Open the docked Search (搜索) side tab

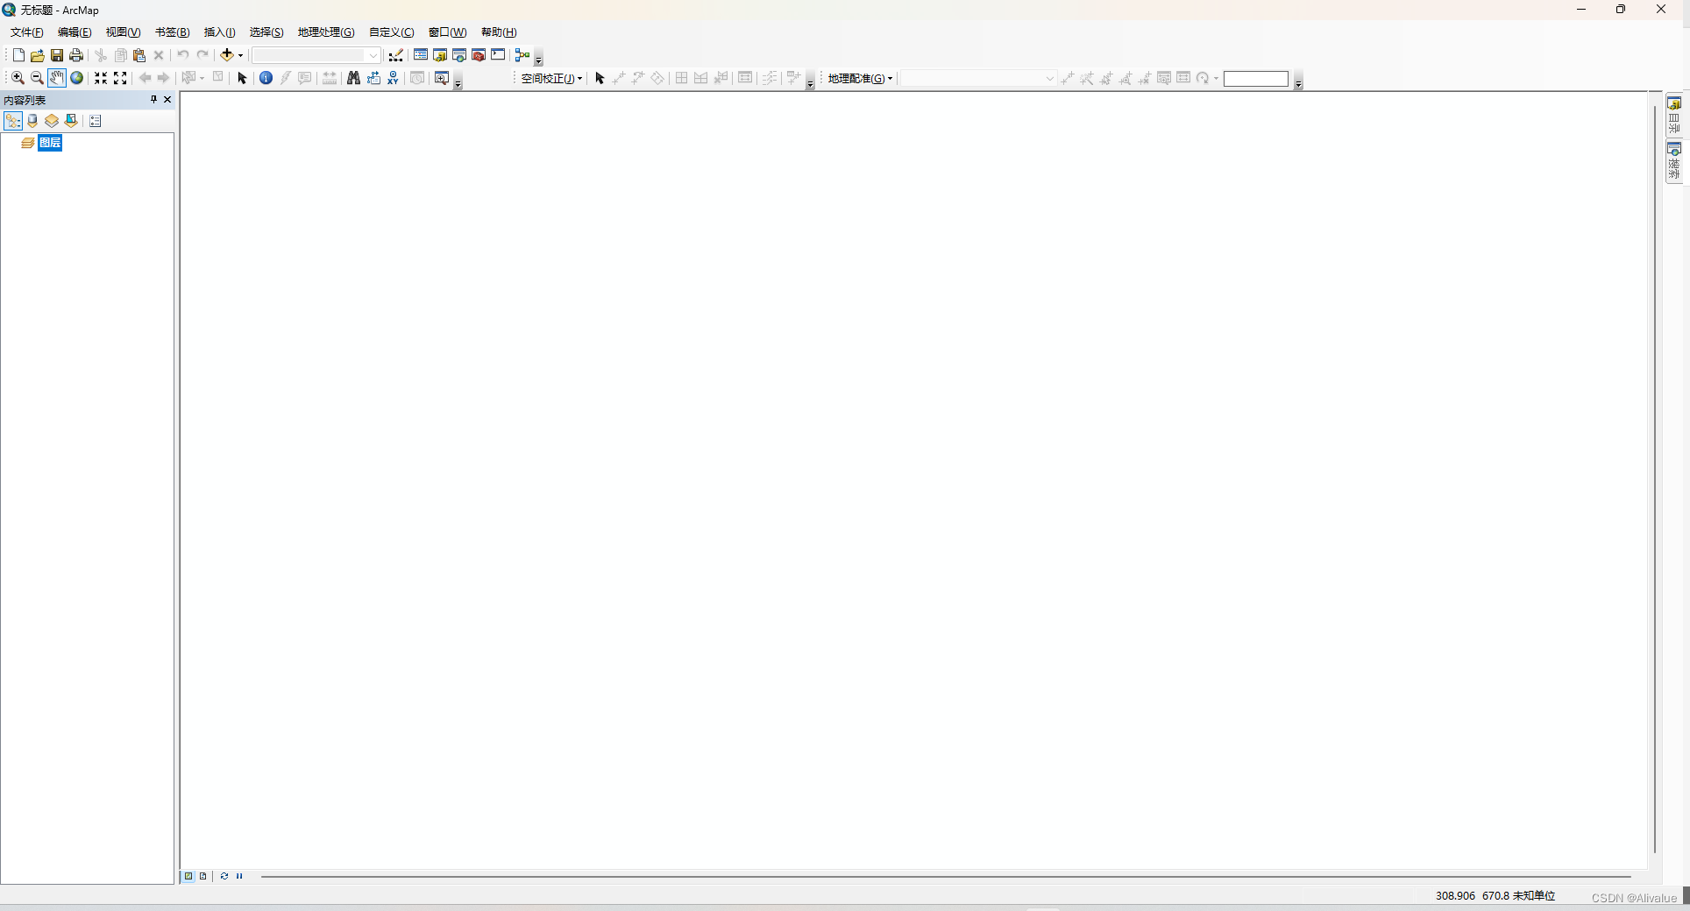pyautogui.click(x=1674, y=161)
